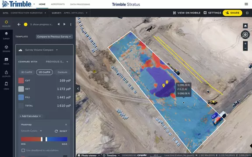The image size is (252, 157).
Task: Click the Total value '1 610 yd³'
Action: pos(64,106)
